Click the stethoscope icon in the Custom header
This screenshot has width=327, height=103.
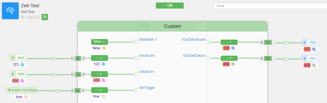[144, 26]
